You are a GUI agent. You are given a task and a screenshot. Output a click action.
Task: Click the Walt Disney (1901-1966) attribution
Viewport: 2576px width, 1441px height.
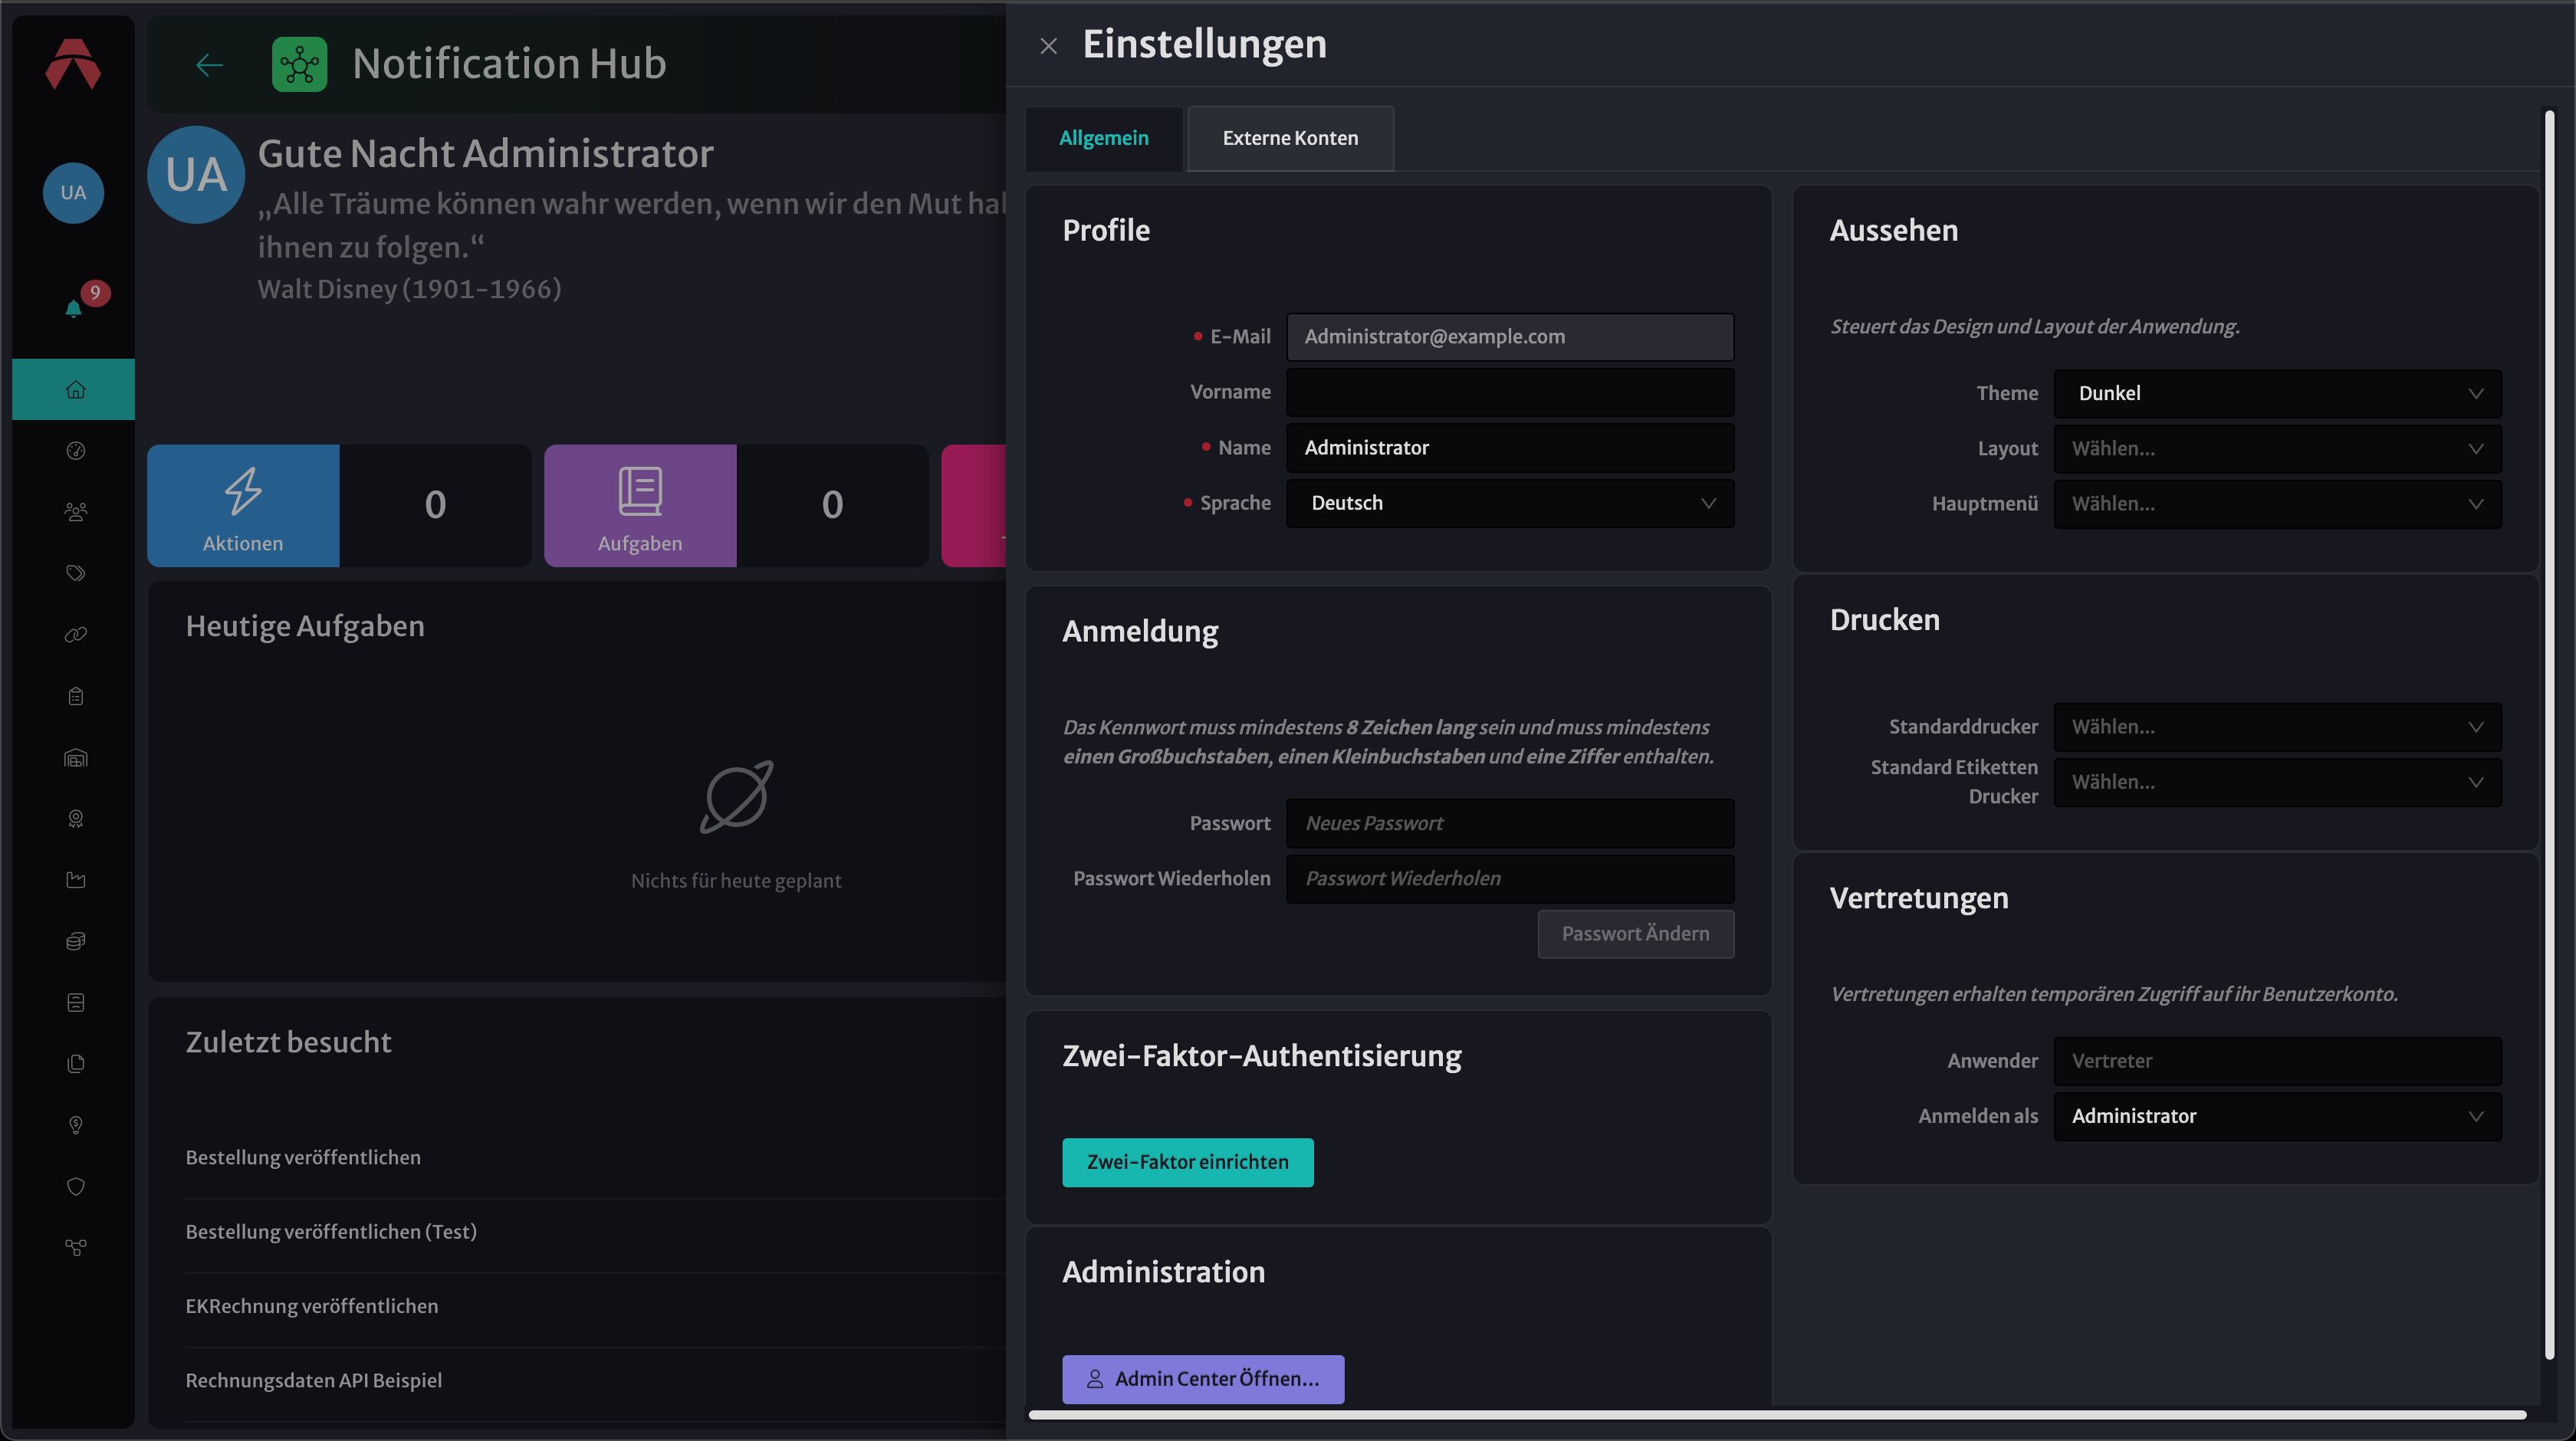[x=409, y=289]
